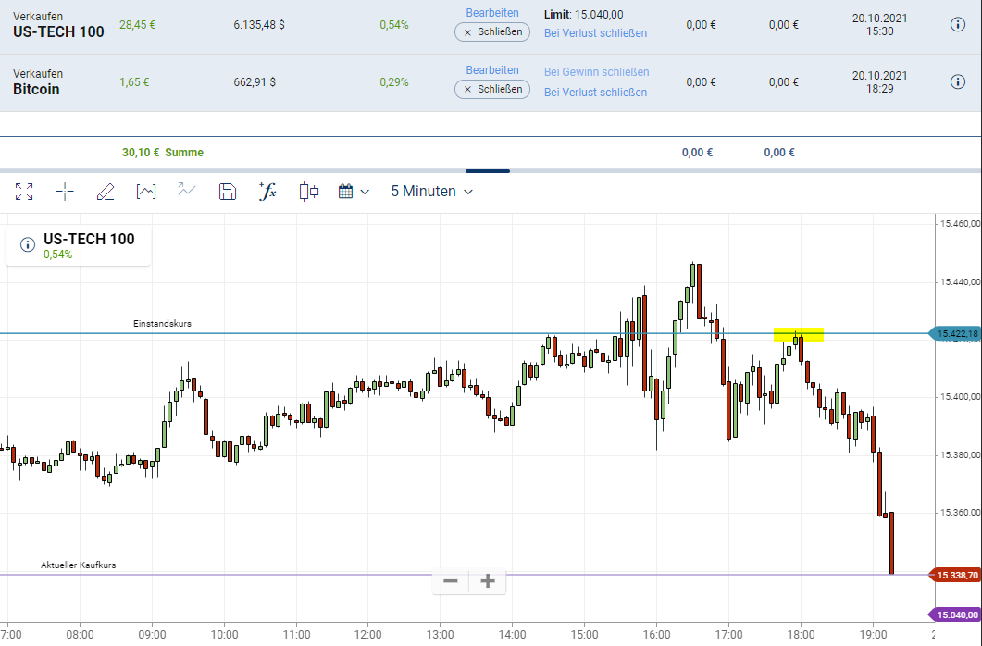Screen dimensions: 982x646
Task: Expand chart to fullscreen view
Action: [x=25, y=192]
